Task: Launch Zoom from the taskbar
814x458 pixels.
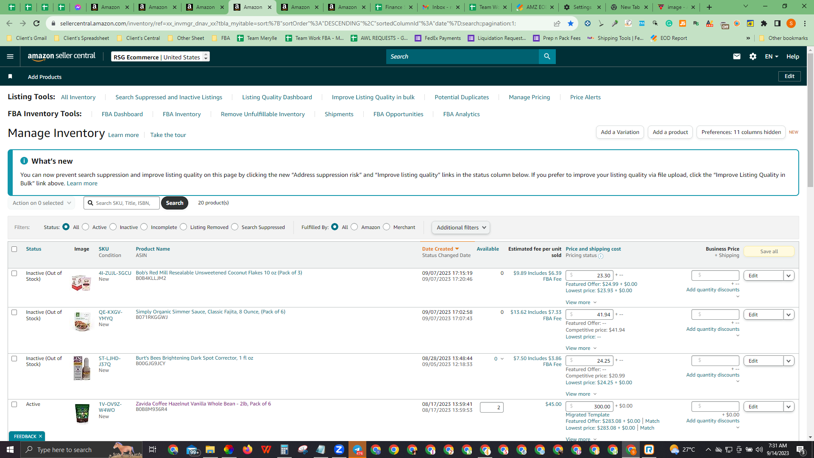Action: pyautogui.click(x=339, y=450)
